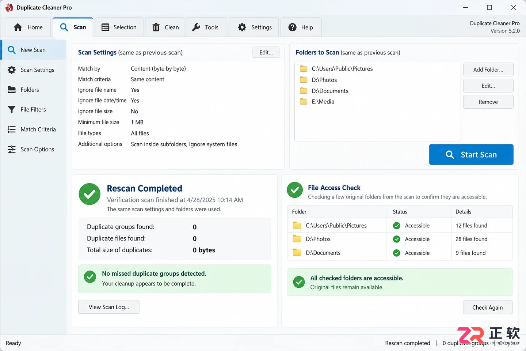Open the View Scan Log... button
The image size is (526, 351).
coord(109,307)
